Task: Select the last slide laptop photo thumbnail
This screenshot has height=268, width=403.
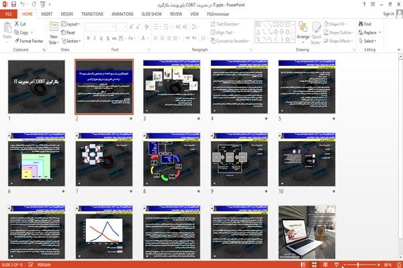Action: (x=307, y=232)
